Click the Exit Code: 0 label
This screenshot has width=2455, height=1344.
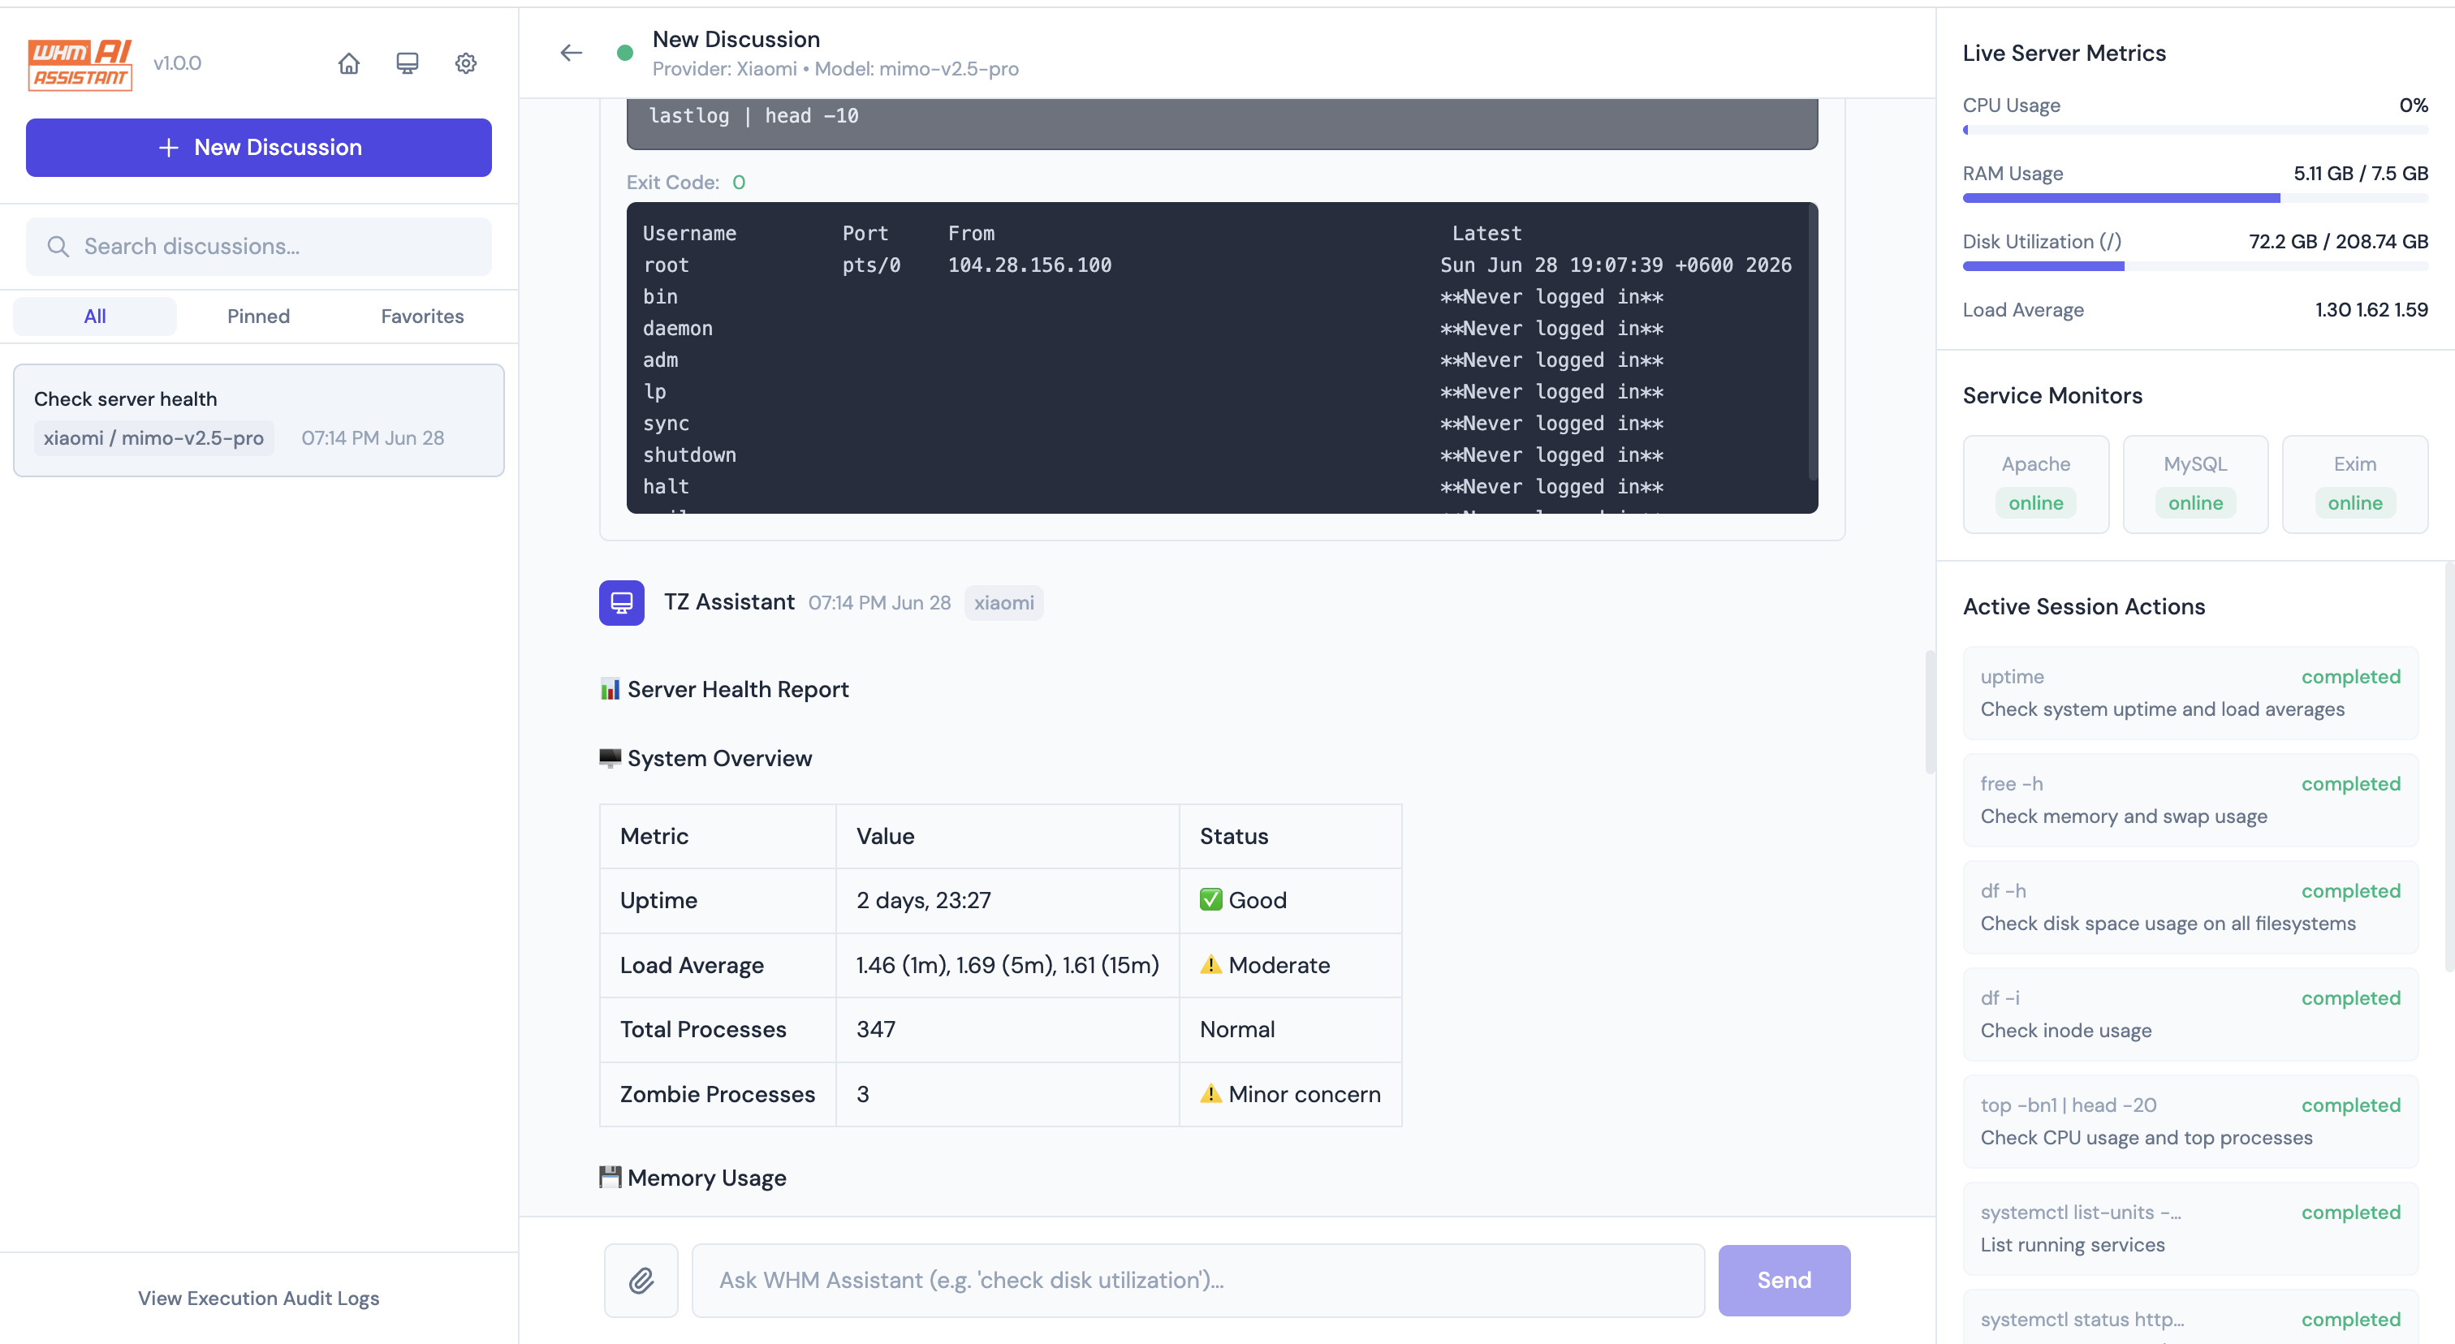click(686, 182)
